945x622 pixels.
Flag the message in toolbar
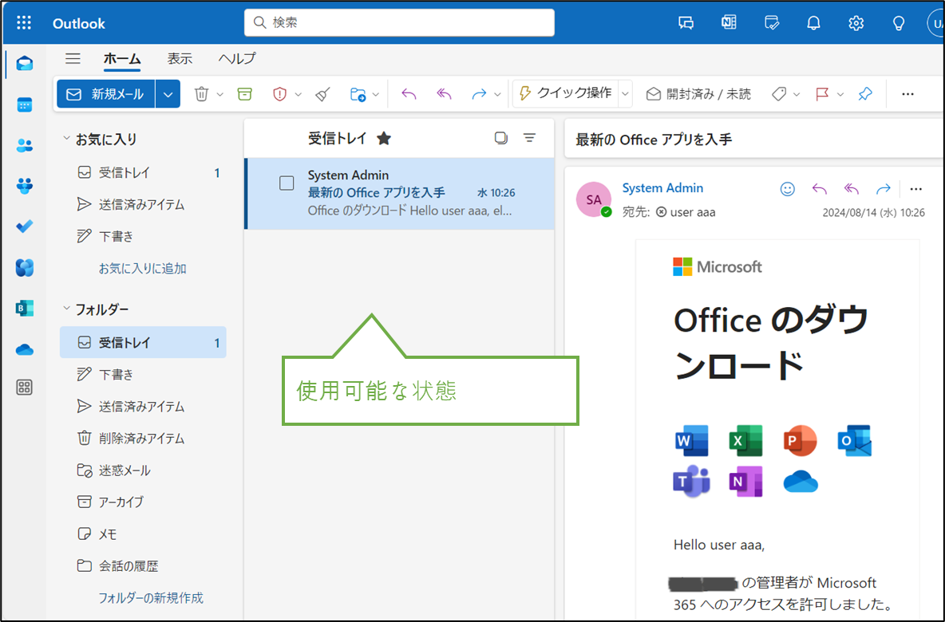click(x=822, y=94)
